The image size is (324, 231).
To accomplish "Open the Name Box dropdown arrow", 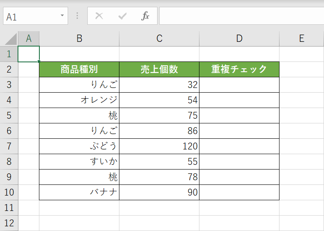I will [62, 16].
